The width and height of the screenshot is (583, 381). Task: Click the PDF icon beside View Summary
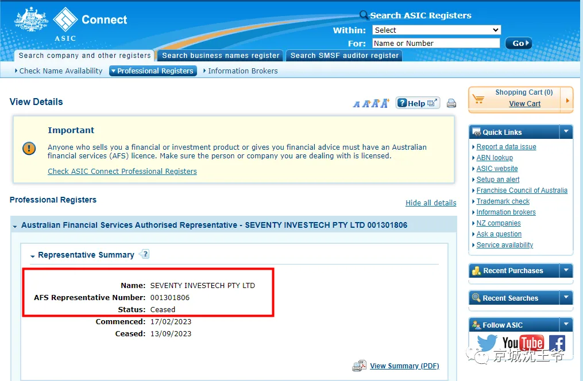pyautogui.click(x=359, y=366)
